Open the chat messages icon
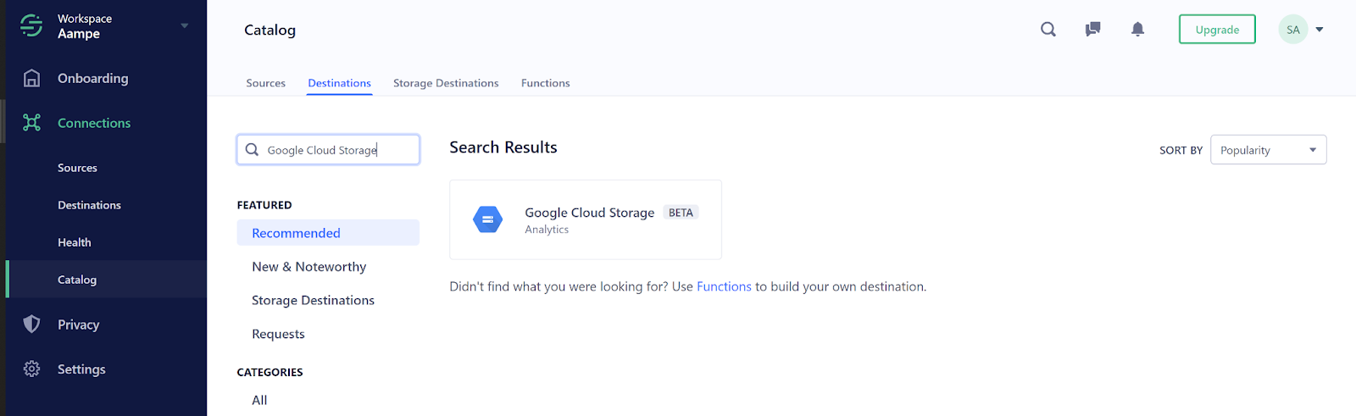 [x=1093, y=30]
